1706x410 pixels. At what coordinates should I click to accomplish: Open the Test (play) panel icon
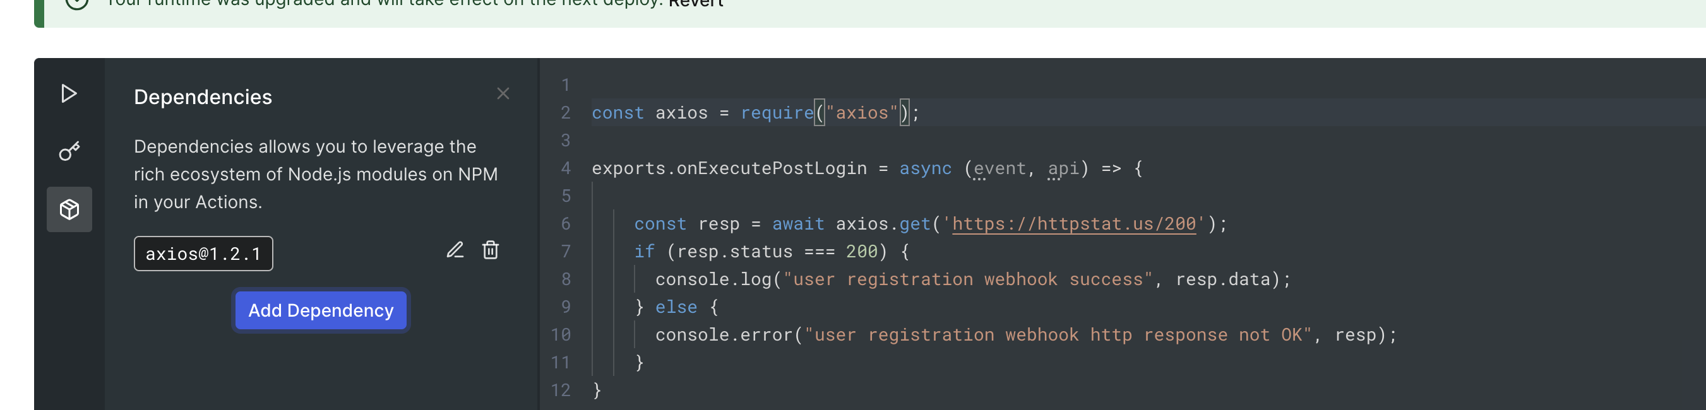tap(69, 93)
